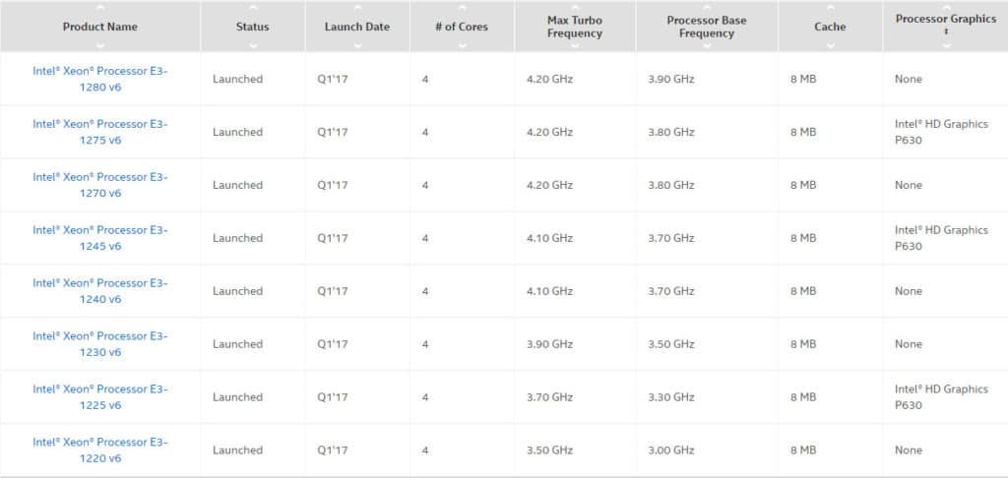Open the Intel Xeon Processor E3-1245 v6 link
Screen dimensions: 1008x478
(99, 238)
